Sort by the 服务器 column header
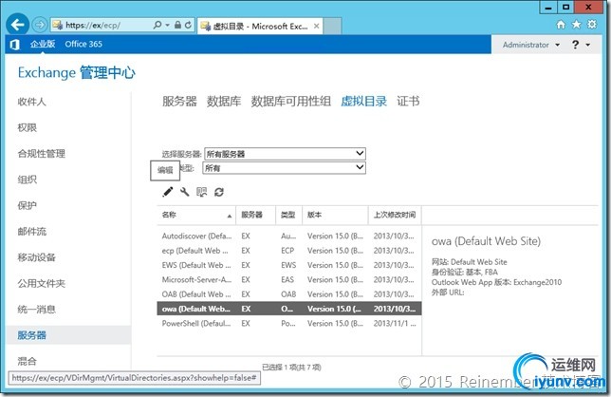611x397 pixels. pos(255,215)
